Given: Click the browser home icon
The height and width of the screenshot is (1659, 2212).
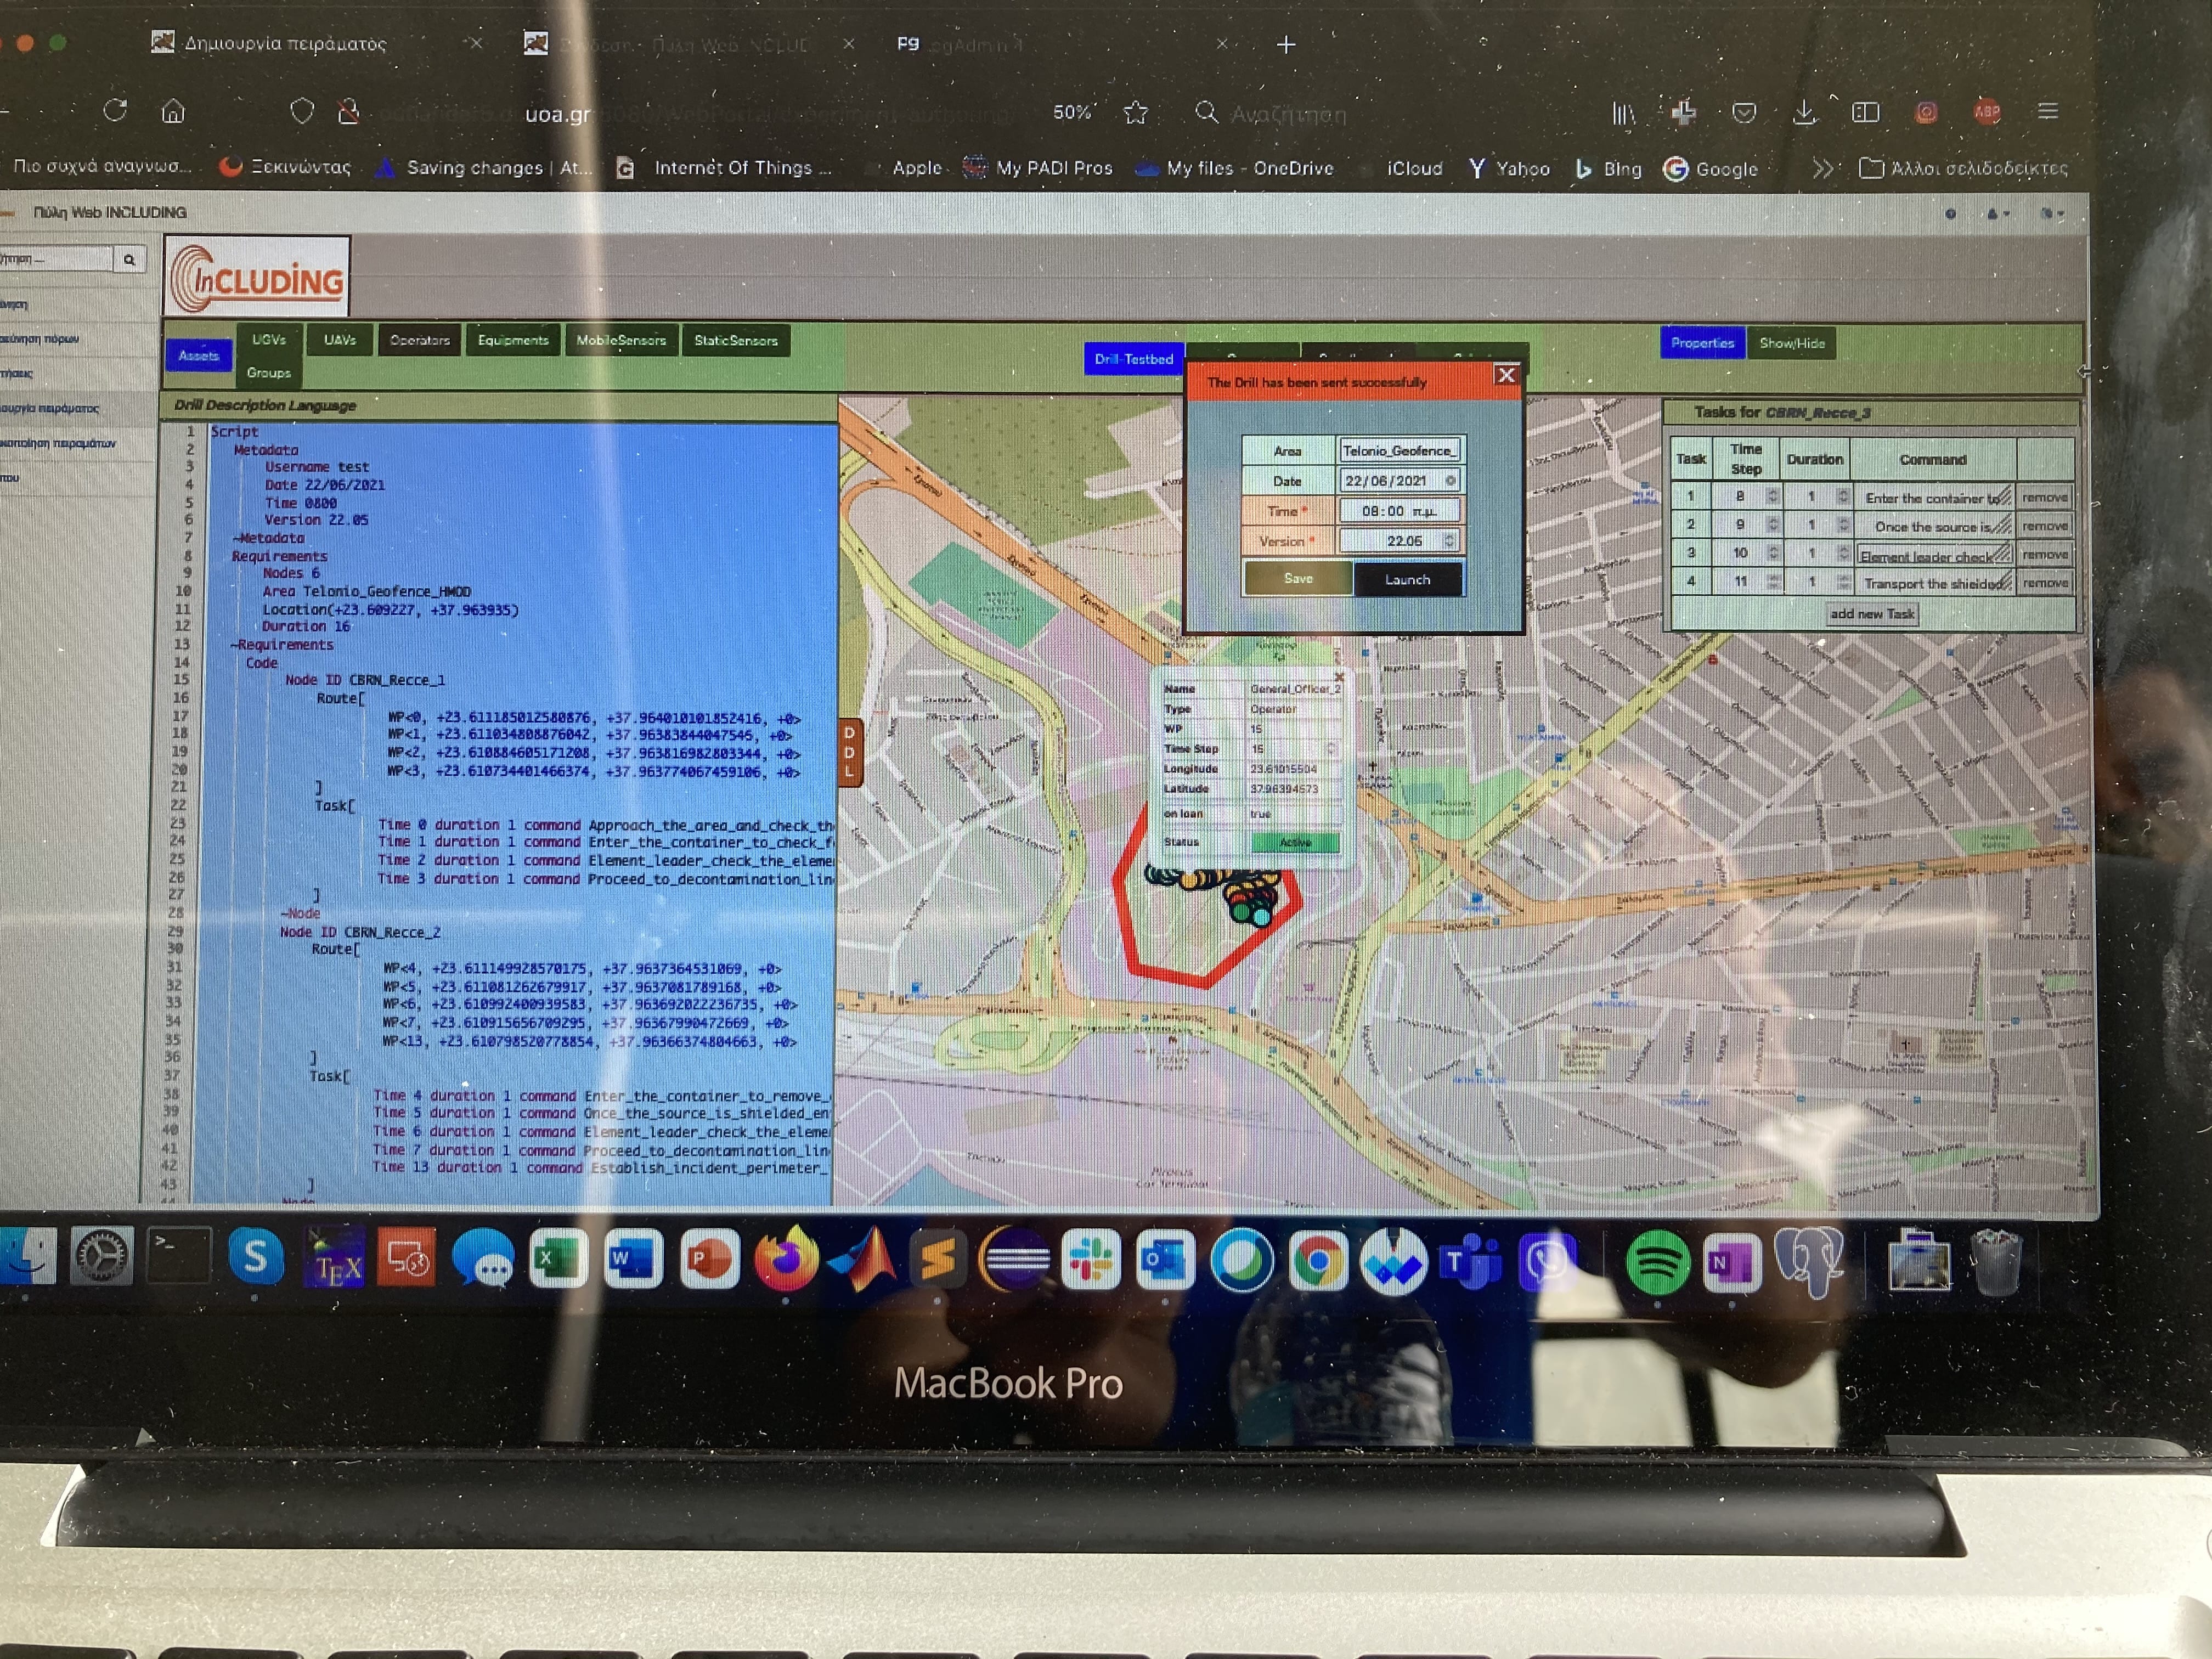Looking at the screenshot, I should [173, 110].
